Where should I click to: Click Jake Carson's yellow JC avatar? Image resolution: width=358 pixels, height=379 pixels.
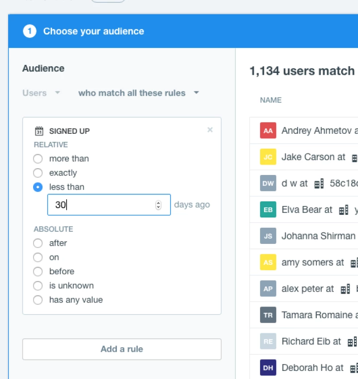point(268,157)
